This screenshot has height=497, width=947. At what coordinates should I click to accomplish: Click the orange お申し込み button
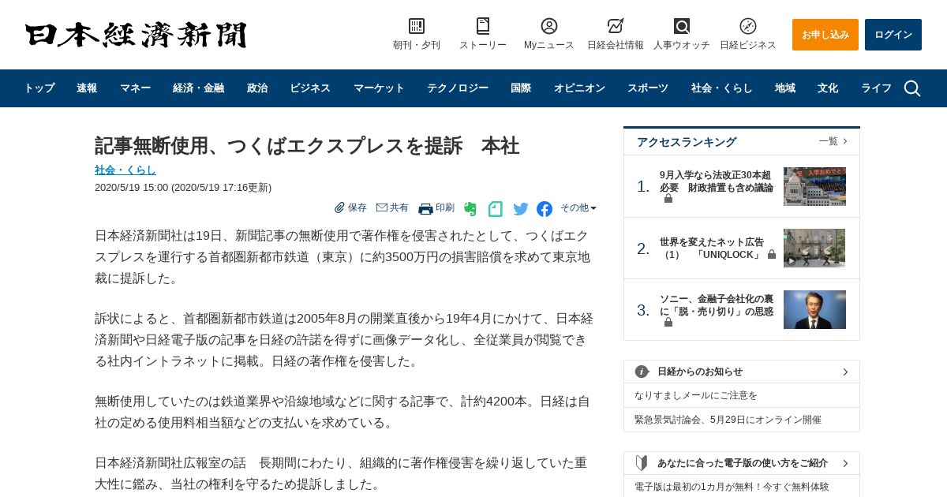coord(825,35)
